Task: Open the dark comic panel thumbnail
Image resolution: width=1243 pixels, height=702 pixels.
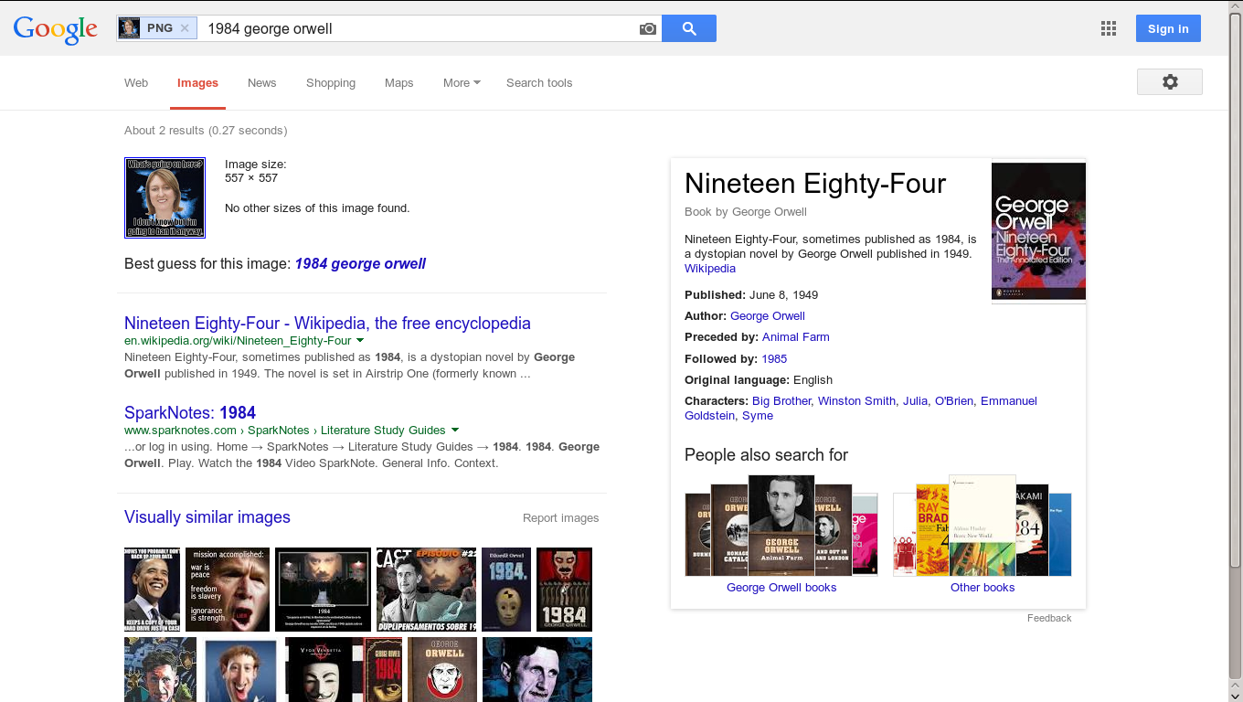Action: [160, 670]
